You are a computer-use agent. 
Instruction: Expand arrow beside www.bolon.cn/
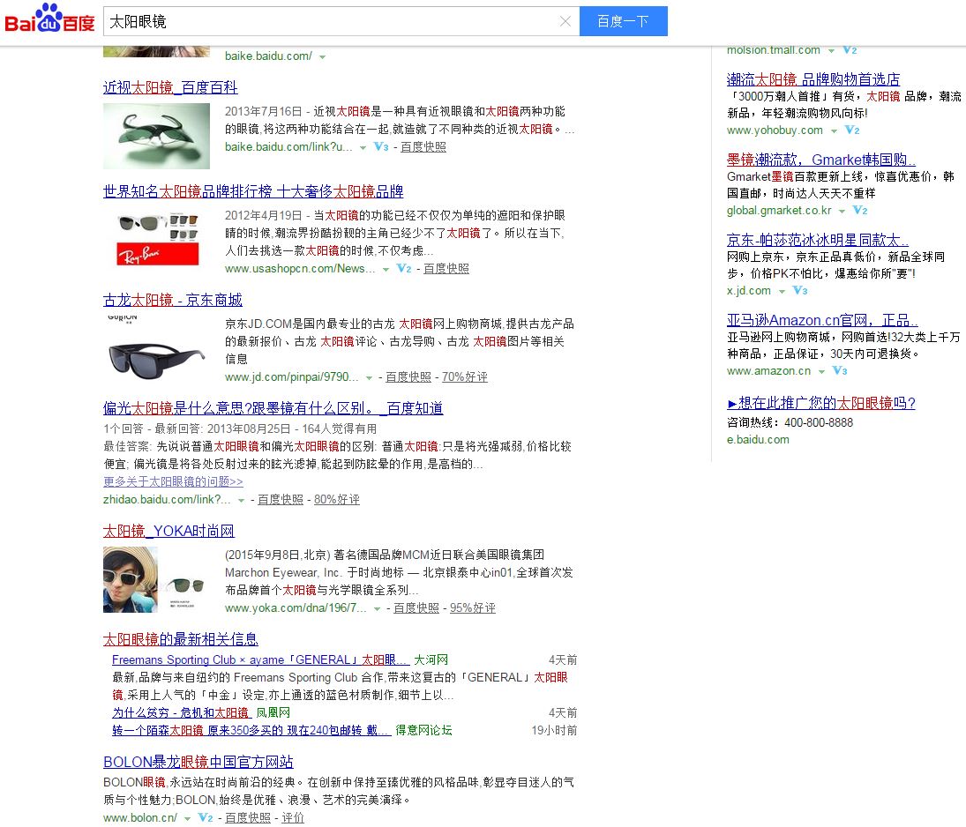tap(187, 818)
